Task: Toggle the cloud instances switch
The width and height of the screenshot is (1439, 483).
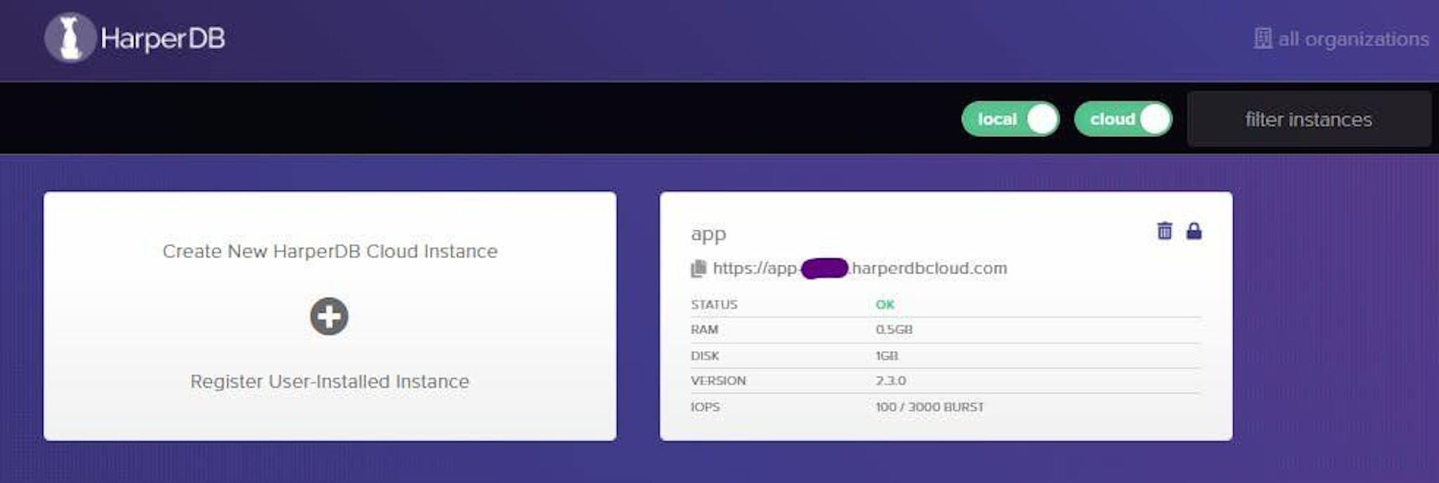Action: (x=1123, y=119)
